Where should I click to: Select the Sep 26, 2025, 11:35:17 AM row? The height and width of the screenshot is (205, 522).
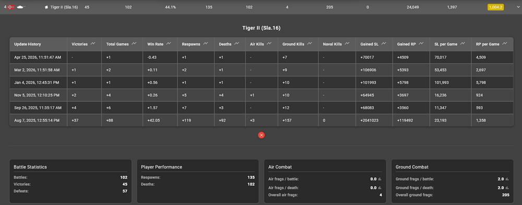pos(262,108)
